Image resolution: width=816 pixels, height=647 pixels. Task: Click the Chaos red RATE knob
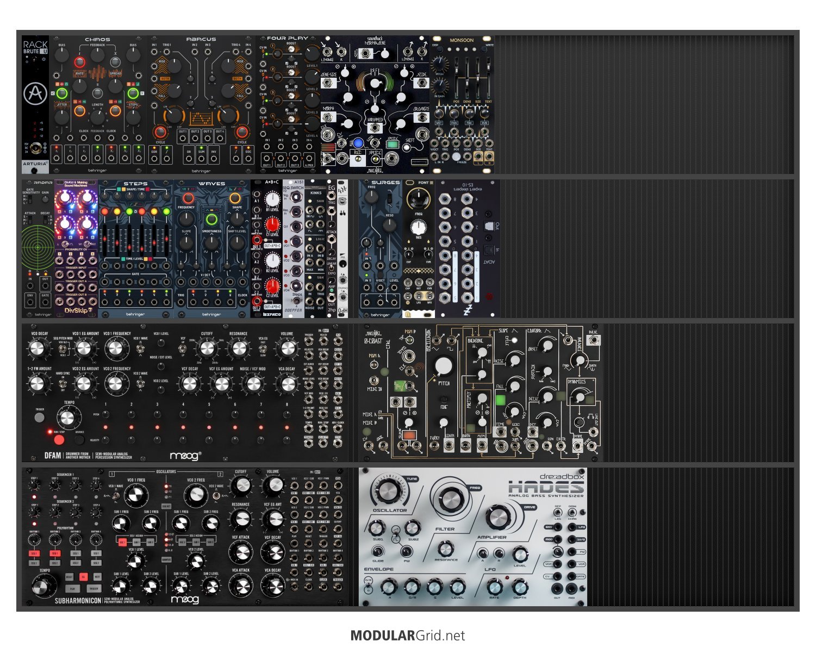click(x=80, y=62)
